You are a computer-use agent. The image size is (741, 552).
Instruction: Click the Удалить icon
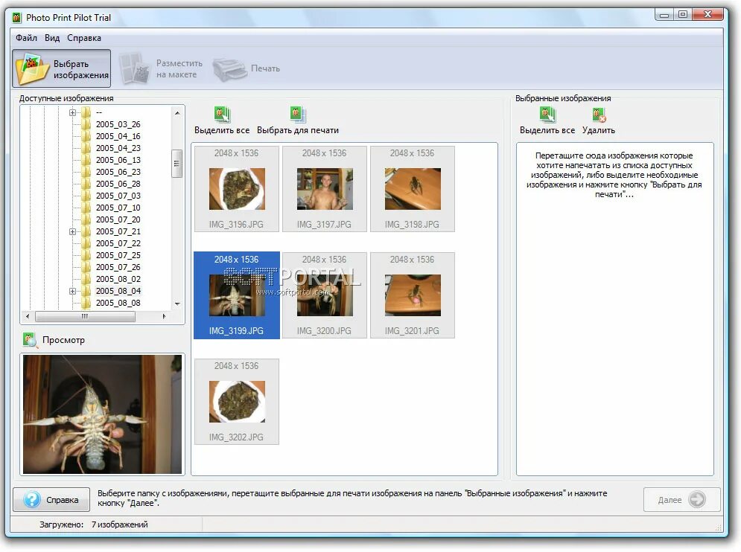[599, 115]
